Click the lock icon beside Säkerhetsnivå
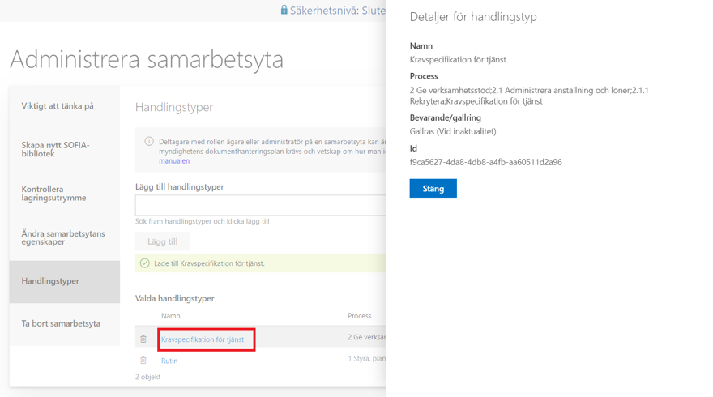 coord(284,11)
